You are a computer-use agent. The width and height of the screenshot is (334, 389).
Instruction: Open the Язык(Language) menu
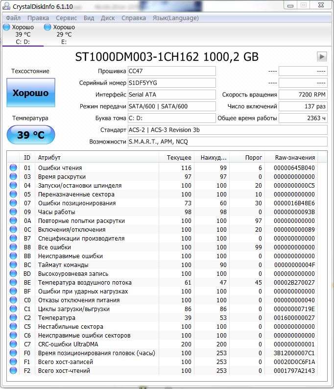175,18
